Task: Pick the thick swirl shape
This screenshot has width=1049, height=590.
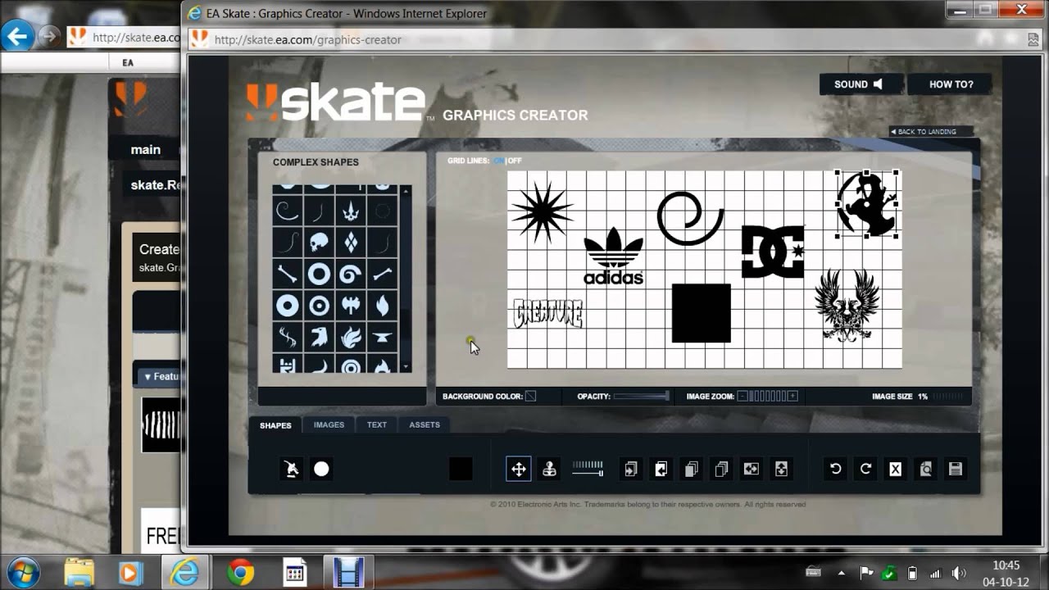Action: (351, 274)
